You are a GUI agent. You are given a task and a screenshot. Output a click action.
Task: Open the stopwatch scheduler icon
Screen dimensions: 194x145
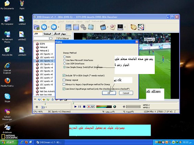[x=133, y=27]
